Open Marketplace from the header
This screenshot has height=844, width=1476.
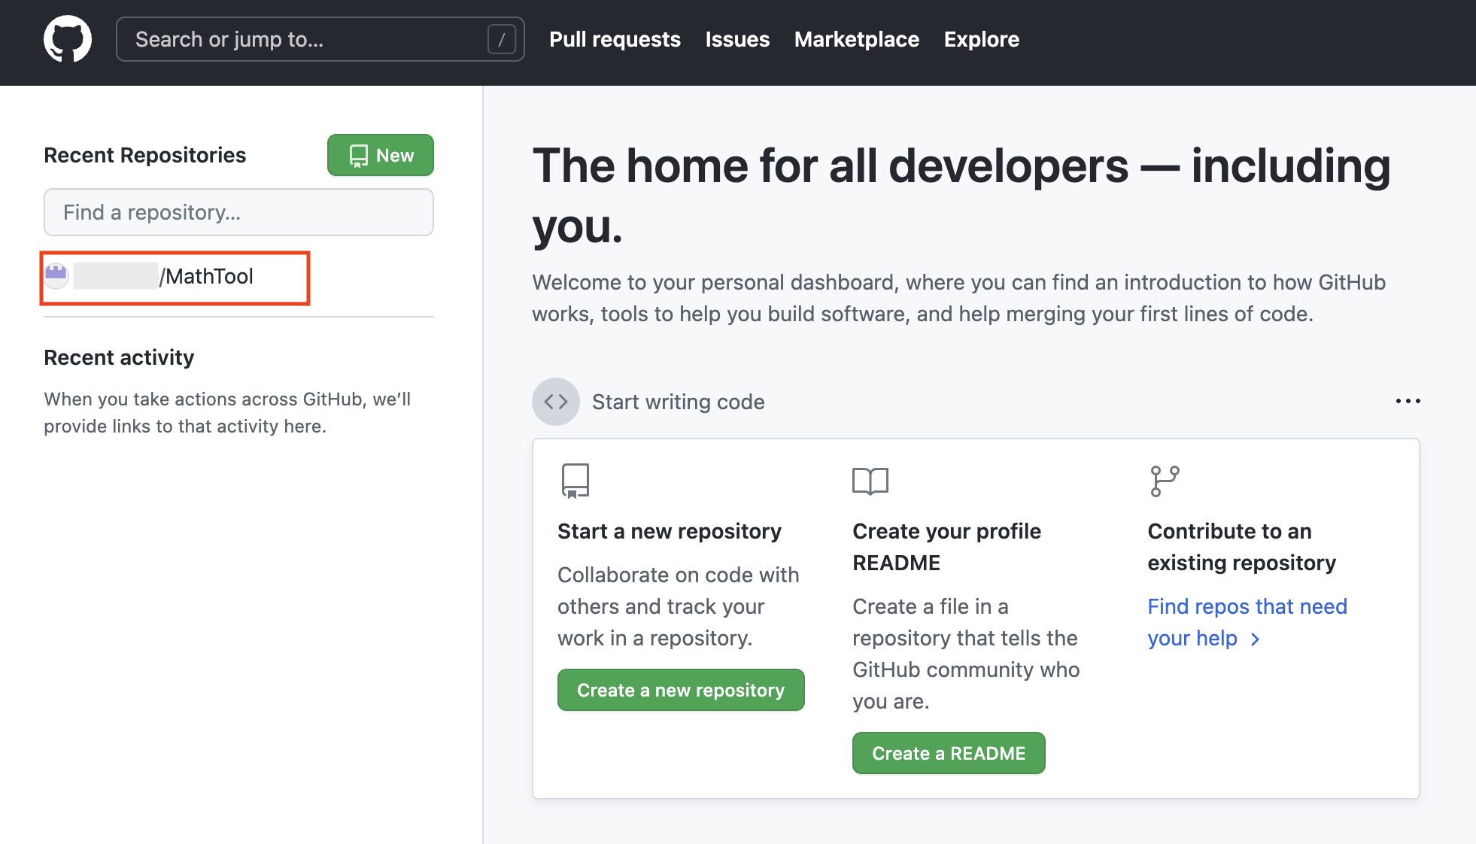click(856, 39)
